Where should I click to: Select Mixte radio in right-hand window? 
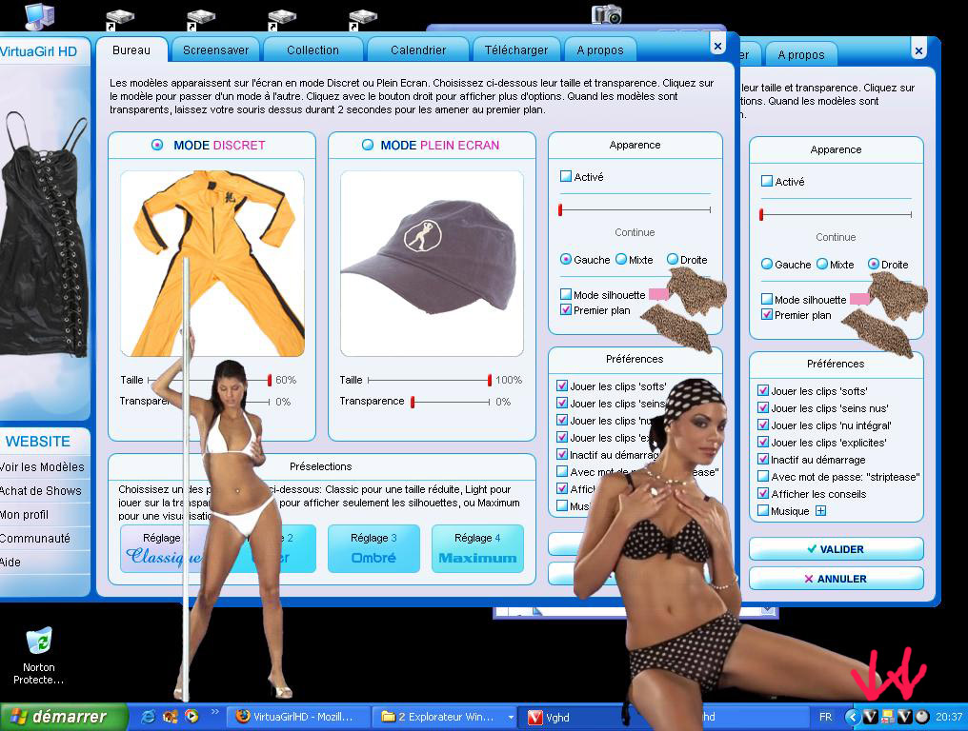point(822,264)
